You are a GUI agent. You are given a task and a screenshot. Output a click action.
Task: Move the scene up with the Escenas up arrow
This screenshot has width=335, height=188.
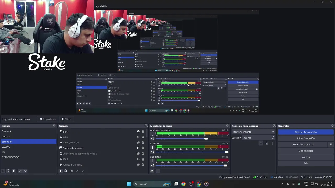(20, 171)
